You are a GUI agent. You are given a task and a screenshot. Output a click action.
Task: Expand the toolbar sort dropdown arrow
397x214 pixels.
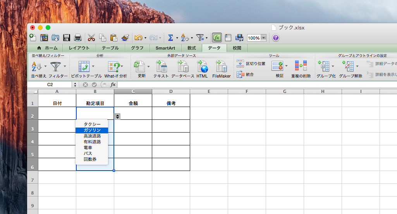(x=192, y=38)
